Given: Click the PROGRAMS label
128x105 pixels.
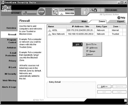Looking at the screenshot, I should pyautogui.click(x=111, y=10).
